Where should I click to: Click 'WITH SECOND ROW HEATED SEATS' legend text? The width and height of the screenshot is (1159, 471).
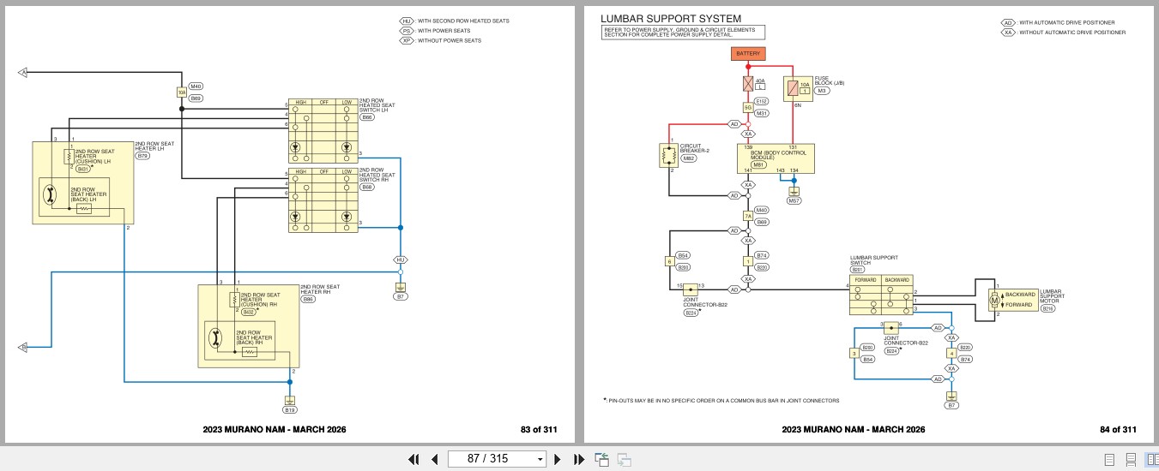click(463, 21)
